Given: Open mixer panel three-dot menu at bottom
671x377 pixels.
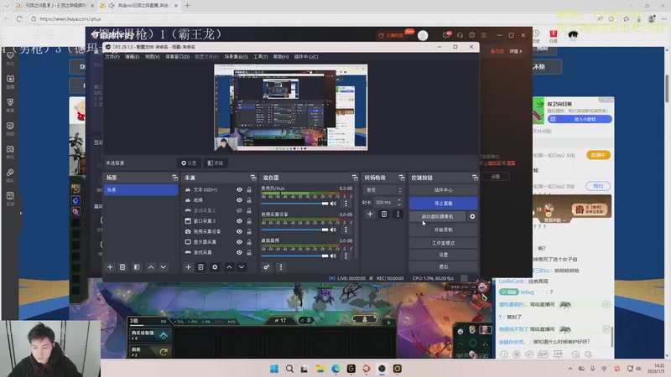Looking at the screenshot, I should 281,267.
